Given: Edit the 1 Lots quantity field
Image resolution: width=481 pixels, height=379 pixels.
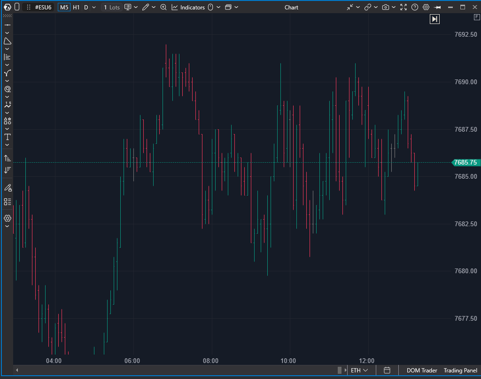Looking at the screenshot, I should click(x=112, y=8).
